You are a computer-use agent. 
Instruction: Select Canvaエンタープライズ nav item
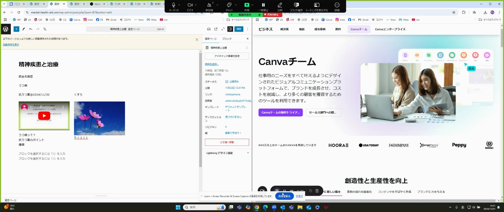(390, 29)
